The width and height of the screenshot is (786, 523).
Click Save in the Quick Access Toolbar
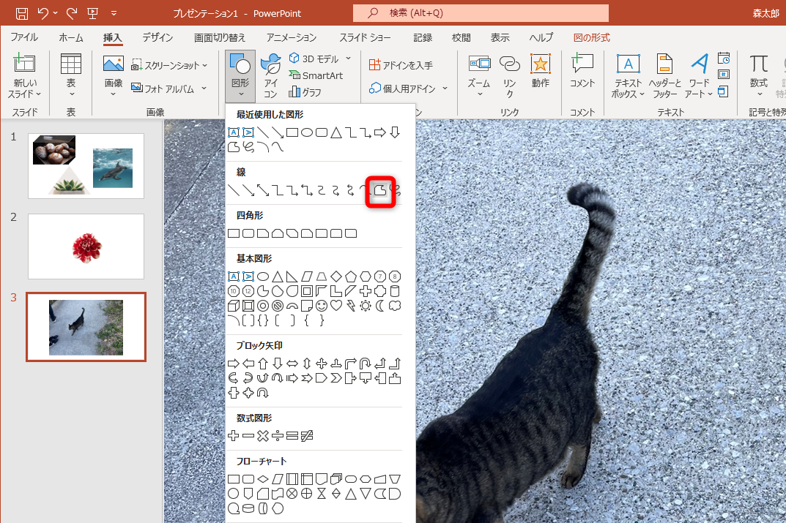point(21,13)
